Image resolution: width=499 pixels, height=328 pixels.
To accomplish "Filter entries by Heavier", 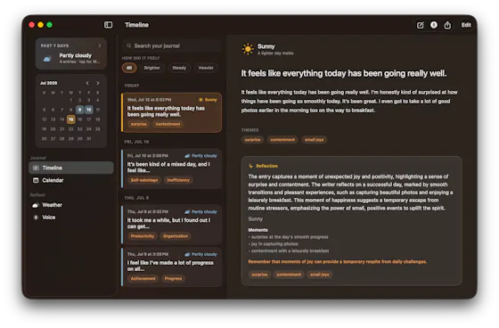I will click(206, 68).
